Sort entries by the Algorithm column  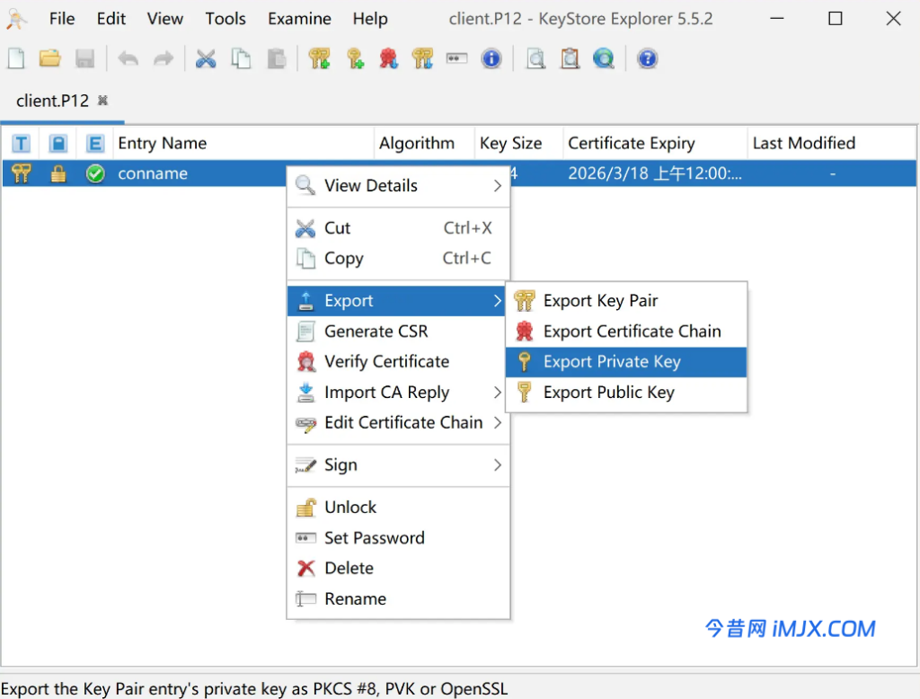424,143
